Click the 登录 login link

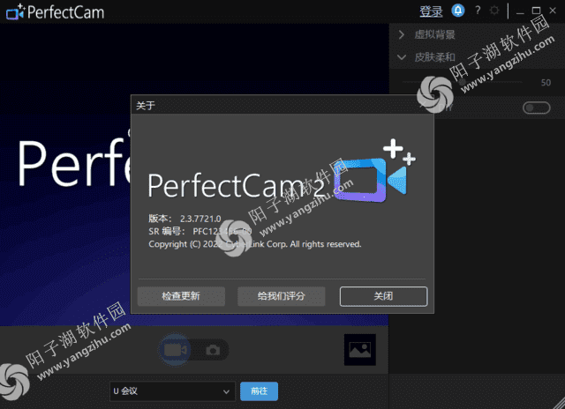pyautogui.click(x=431, y=11)
